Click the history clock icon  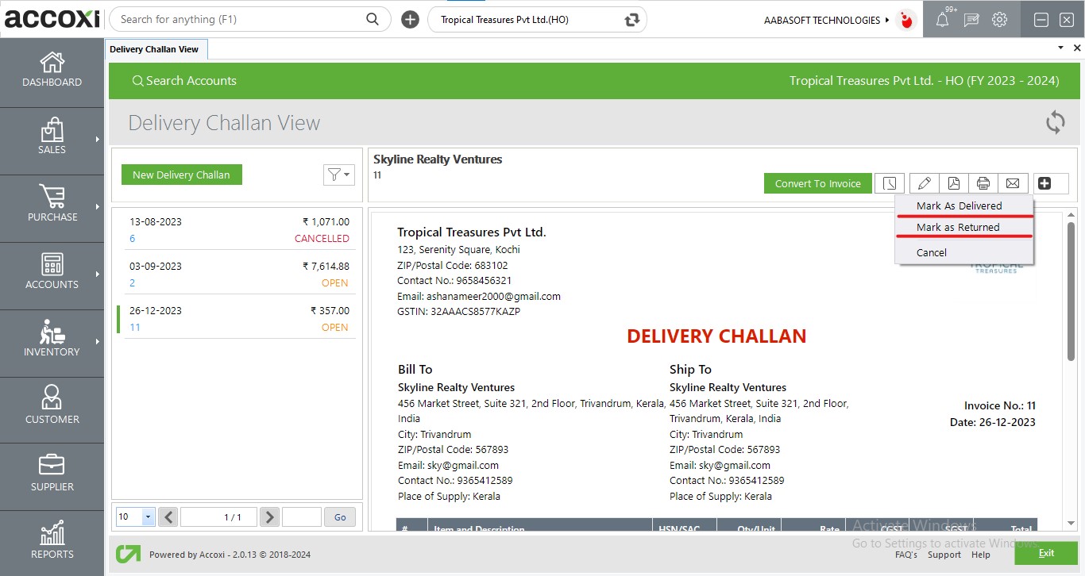pos(890,183)
